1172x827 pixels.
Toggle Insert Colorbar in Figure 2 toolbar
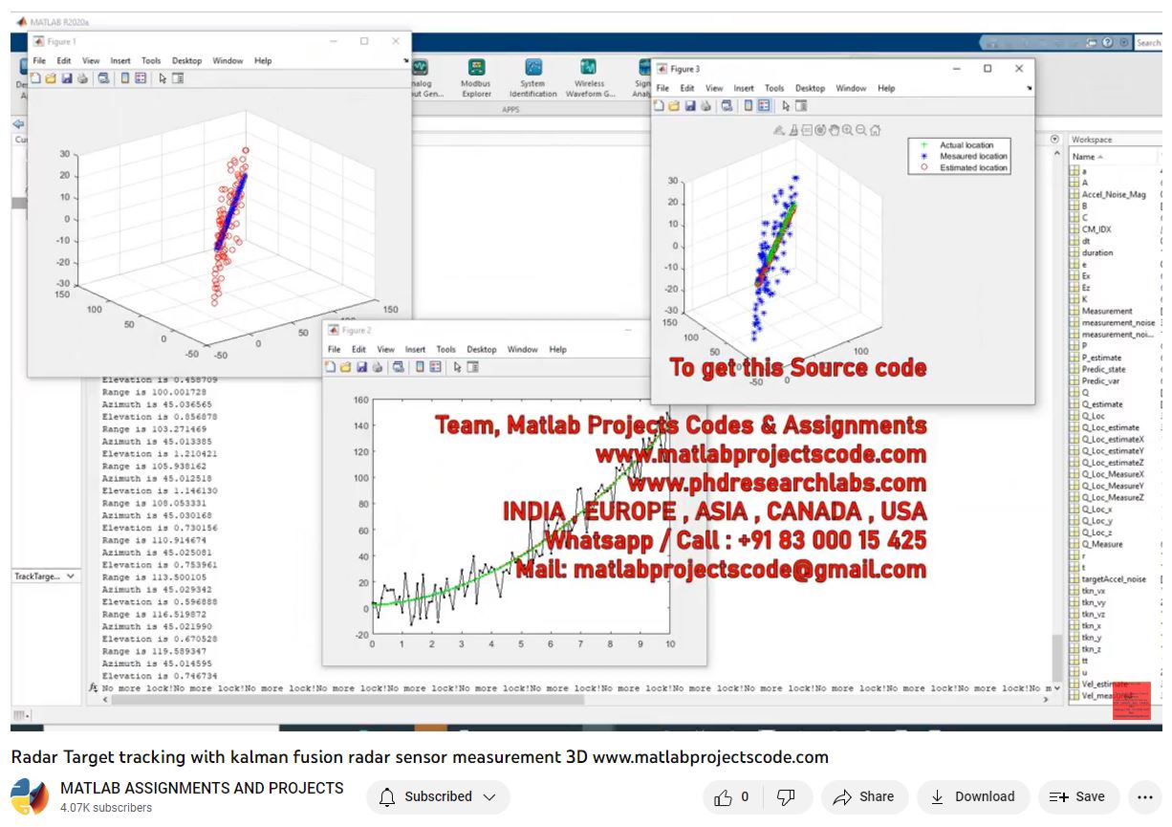(x=418, y=367)
